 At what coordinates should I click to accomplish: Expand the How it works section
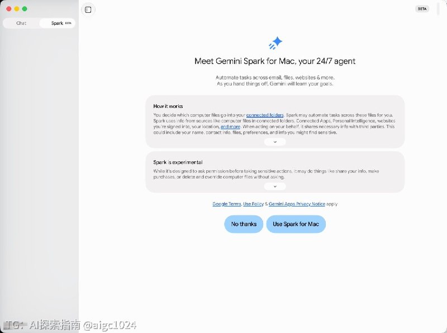click(275, 142)
